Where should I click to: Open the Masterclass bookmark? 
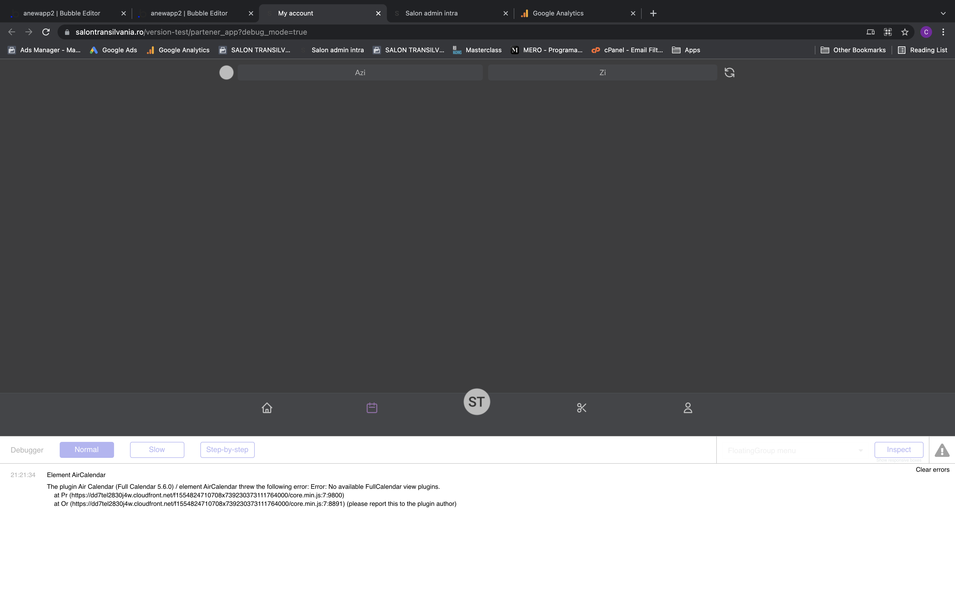coord(477,50)
